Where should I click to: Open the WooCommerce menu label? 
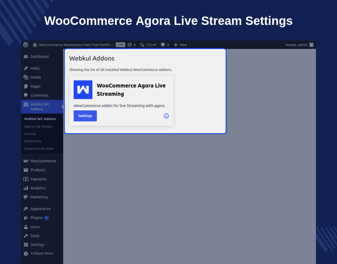click(x=43, y=161)
